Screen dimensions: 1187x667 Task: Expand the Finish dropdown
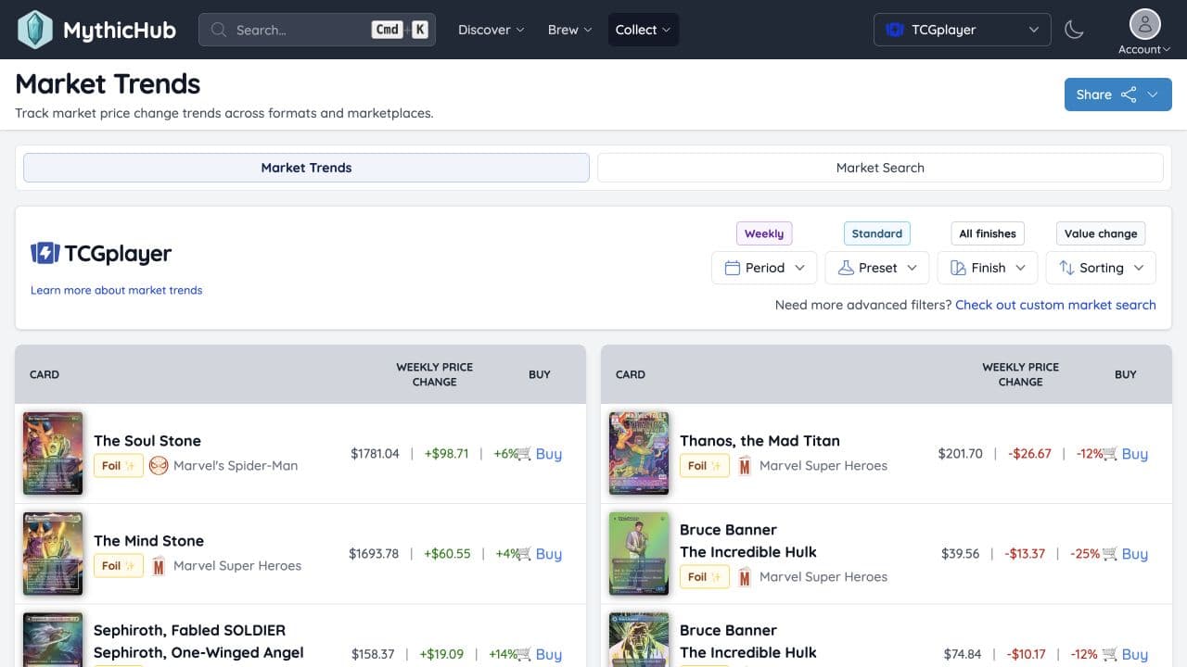pos(988,268)
